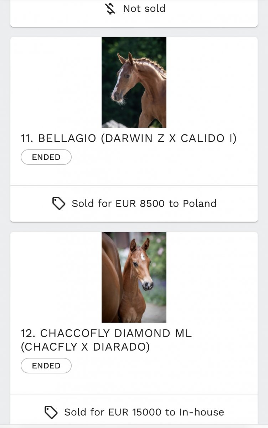This screenshot has height=428, width=268.
Task: Open the Chaccofly Diamond ML foal photo
Action: click(134, 277)
